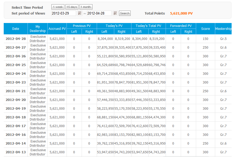Screen dimensions: 234x157
Task: Click the Total Points value 5,621,000 PV
Action: pyautogui.click(x=181, y=13)
